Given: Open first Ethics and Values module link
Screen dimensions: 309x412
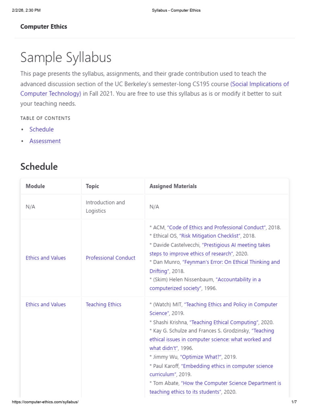Looking at the screenshot, I should [x=46, y=258].
